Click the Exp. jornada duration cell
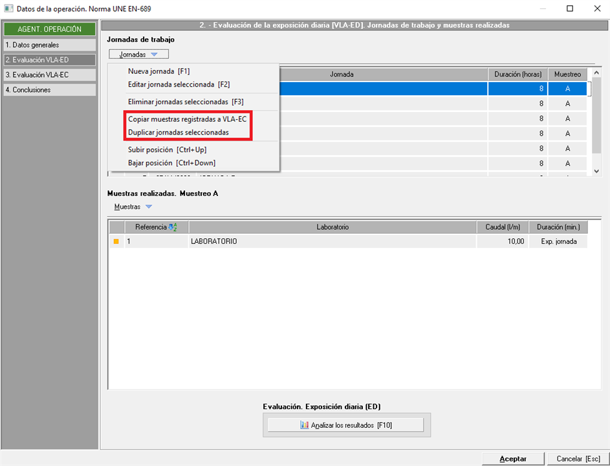This screenshot has height=466, width=610. tap(558, 241)
